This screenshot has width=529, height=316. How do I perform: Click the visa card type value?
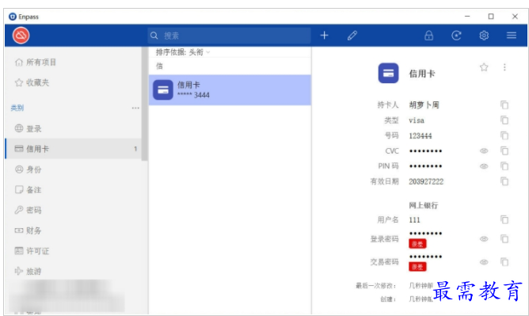(x=417, y=120)
